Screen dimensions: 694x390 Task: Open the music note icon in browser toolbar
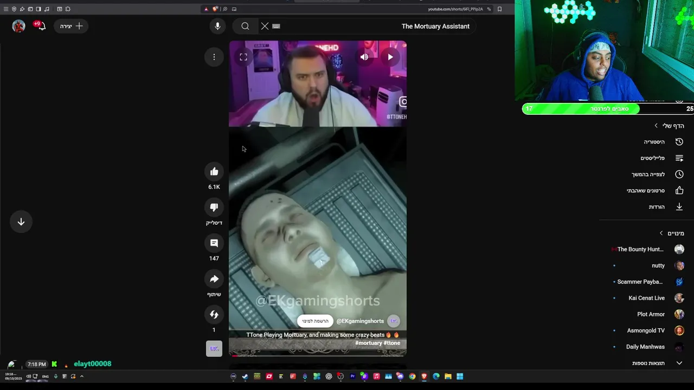[x=47, y=9]
